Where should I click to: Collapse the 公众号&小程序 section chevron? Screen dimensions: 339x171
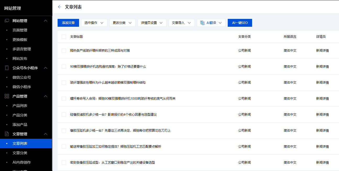[46, 68]
